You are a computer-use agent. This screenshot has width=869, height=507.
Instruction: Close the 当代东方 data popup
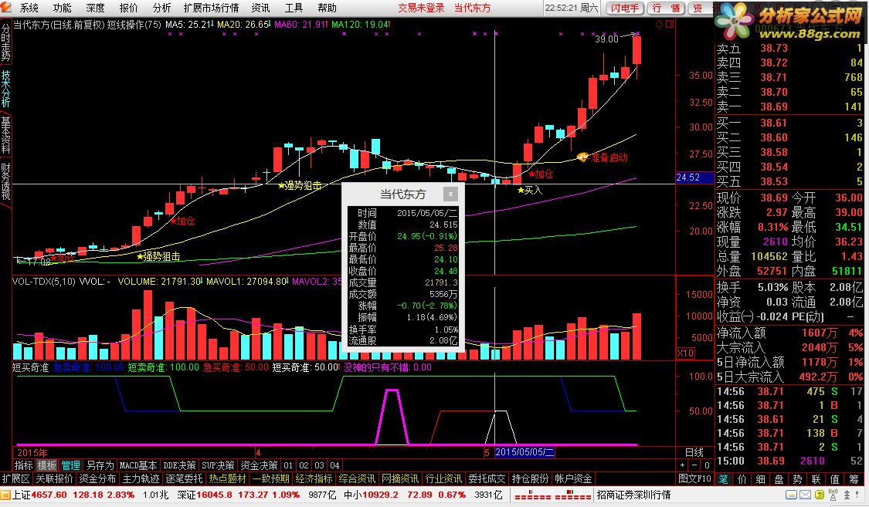coord(450,194)
